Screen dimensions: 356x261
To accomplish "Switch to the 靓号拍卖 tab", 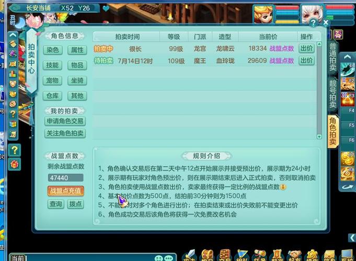I will 333,94.
